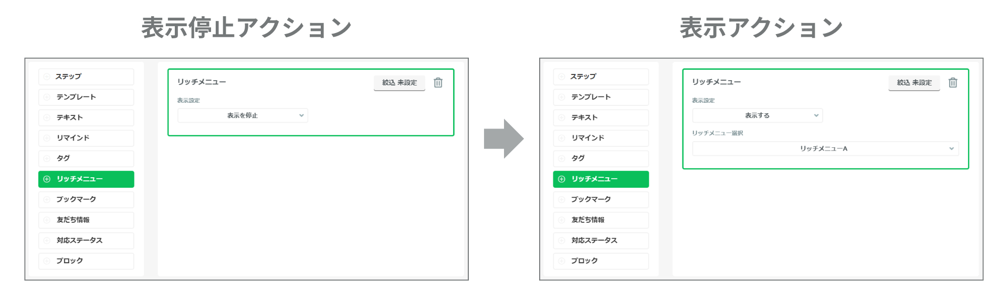Screen dimensions: 1008x301
Task: Expand リッチメニューA selection dropdown
Action: click(825, 149)
